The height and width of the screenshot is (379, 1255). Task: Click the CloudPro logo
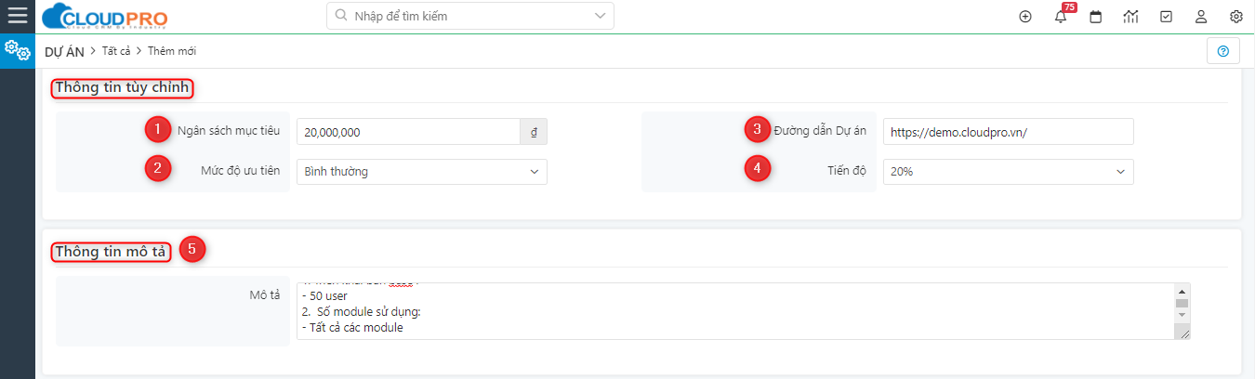pos(105,17)
